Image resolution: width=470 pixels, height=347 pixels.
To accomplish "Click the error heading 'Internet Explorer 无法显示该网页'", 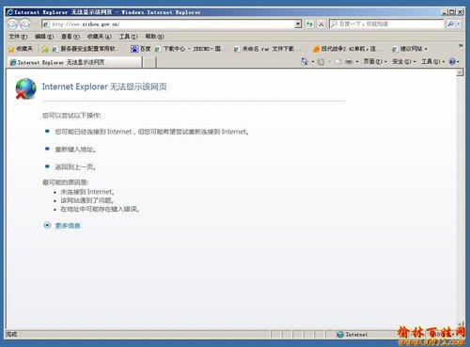I will click(x=104, y=87).
